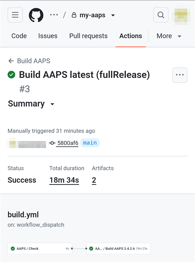Click the triggering user's small avatar
This screenshot has width=195, height=262.
coord(12,143)
